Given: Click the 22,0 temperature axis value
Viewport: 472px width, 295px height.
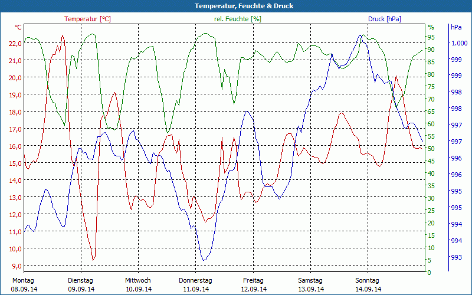Looking at the screenshot, I should (x=15, y=43).
